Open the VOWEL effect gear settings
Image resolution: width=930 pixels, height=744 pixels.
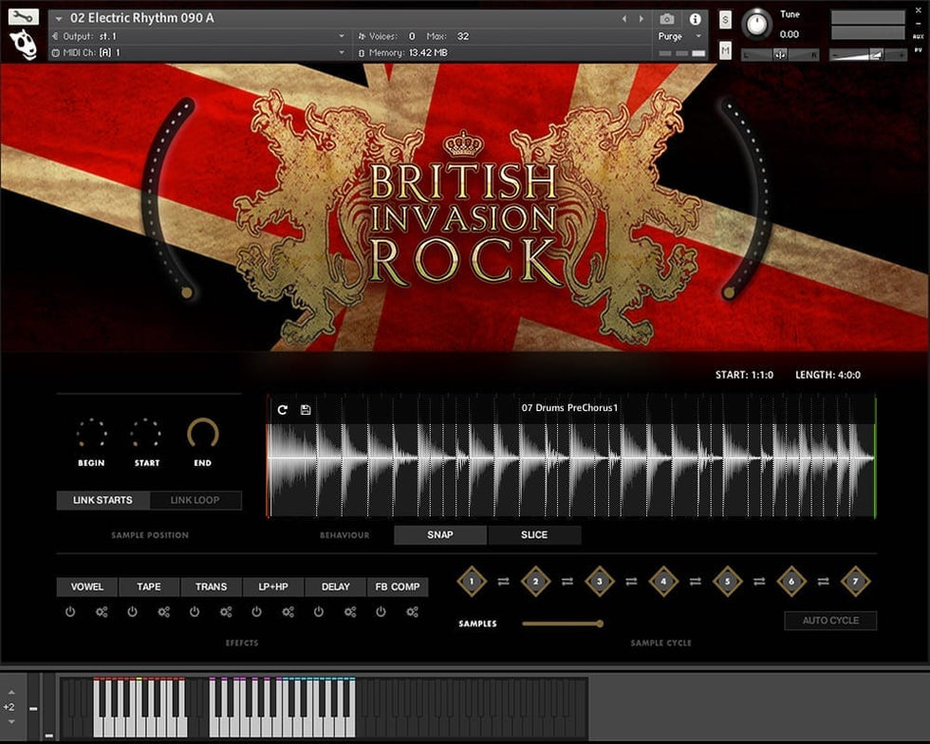(102, 612)
